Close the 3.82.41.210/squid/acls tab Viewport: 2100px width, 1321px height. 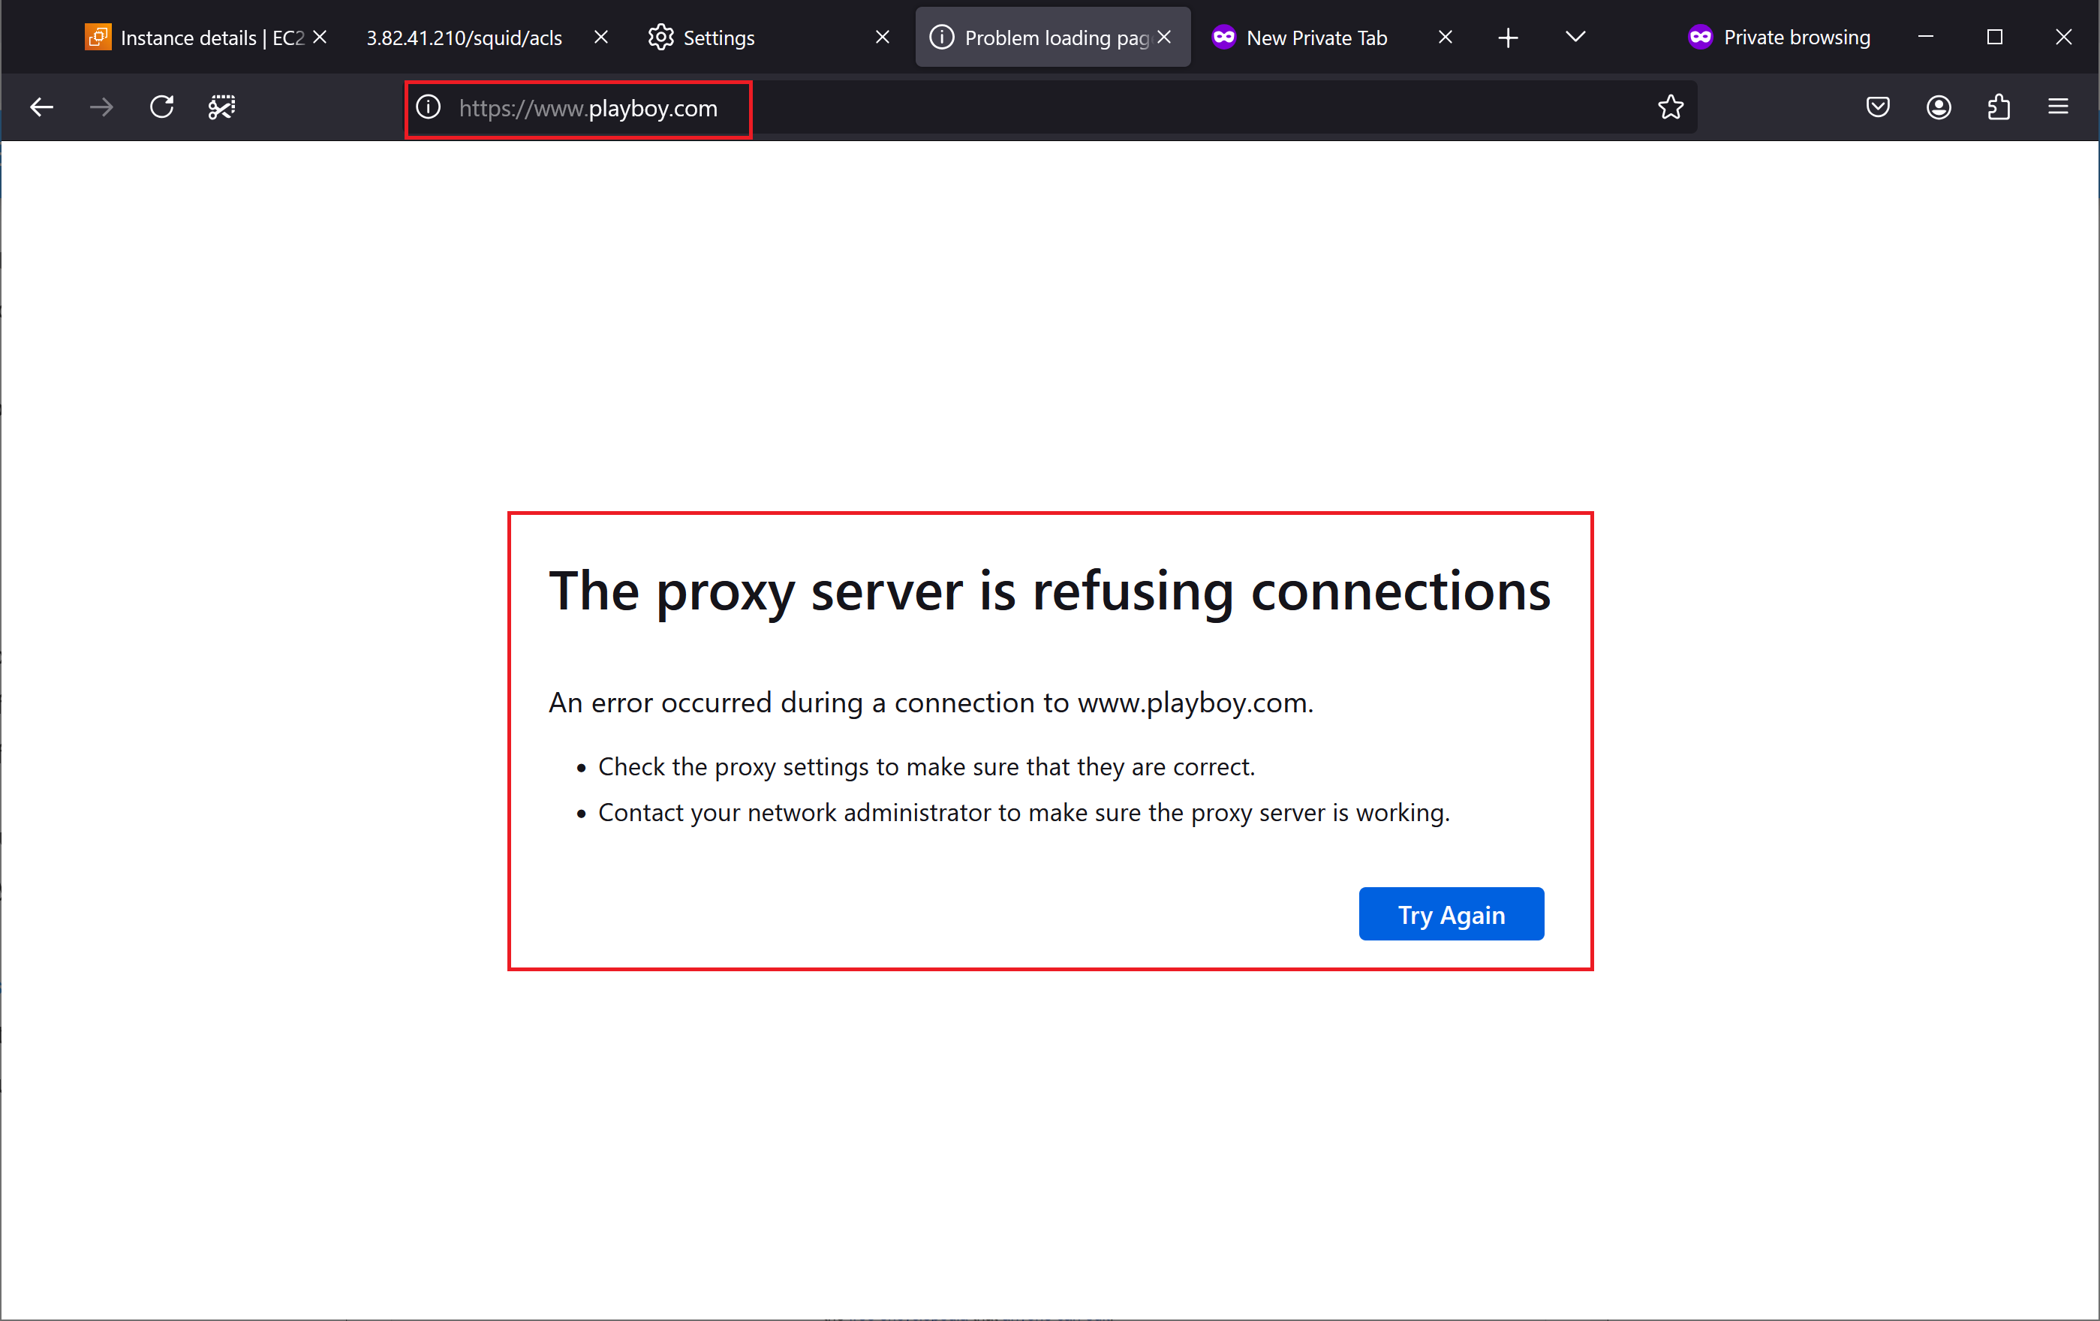[x=601, y=38]
